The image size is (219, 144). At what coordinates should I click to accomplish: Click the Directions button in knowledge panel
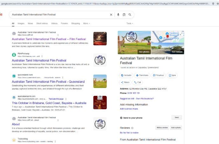142,75
